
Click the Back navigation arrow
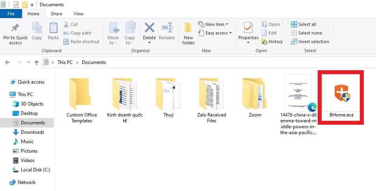click(x=7, y=62)
